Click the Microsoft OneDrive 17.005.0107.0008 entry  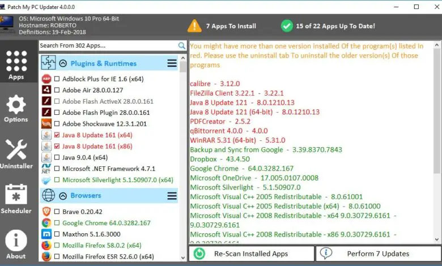coord(254,178)
